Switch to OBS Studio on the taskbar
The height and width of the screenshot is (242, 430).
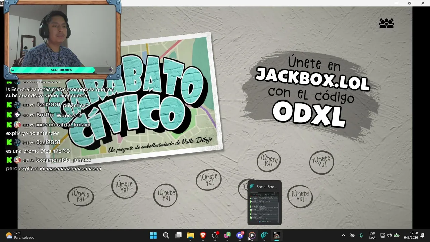tap(215, 235)
